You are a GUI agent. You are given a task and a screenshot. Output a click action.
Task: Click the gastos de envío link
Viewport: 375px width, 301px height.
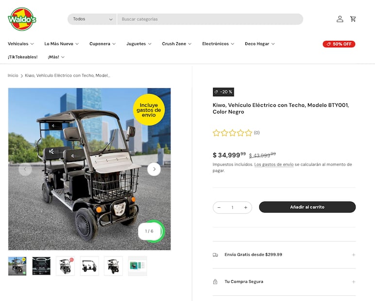[x=273, y=165]
